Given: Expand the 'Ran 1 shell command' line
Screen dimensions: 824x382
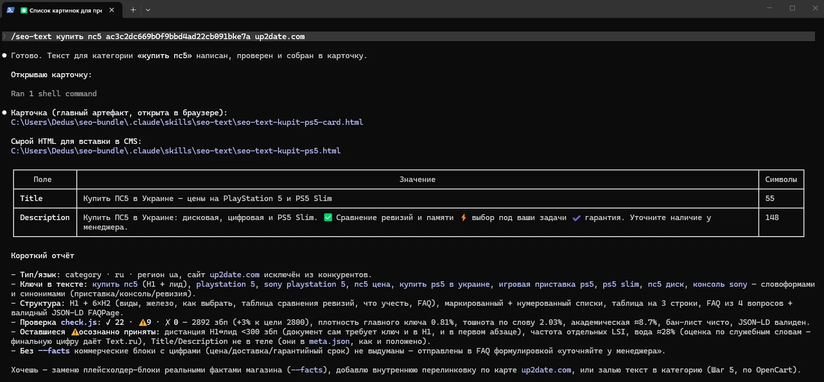Looking at the screenshot, I should click(x=54, y=94).
